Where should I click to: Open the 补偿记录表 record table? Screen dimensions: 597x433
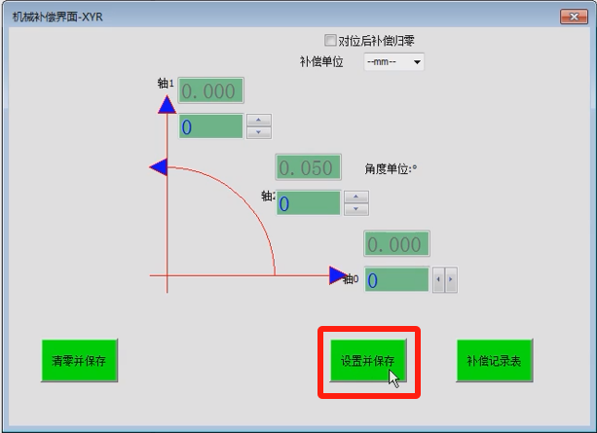495,360
